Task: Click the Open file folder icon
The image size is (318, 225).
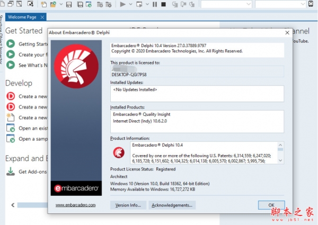Action: [x=53, y=4]
